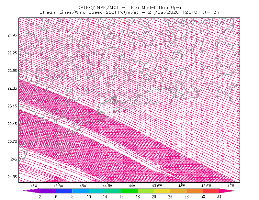Select the bright green swatch between 16 and 18
The image size is (259, 200).
point(129,191)
